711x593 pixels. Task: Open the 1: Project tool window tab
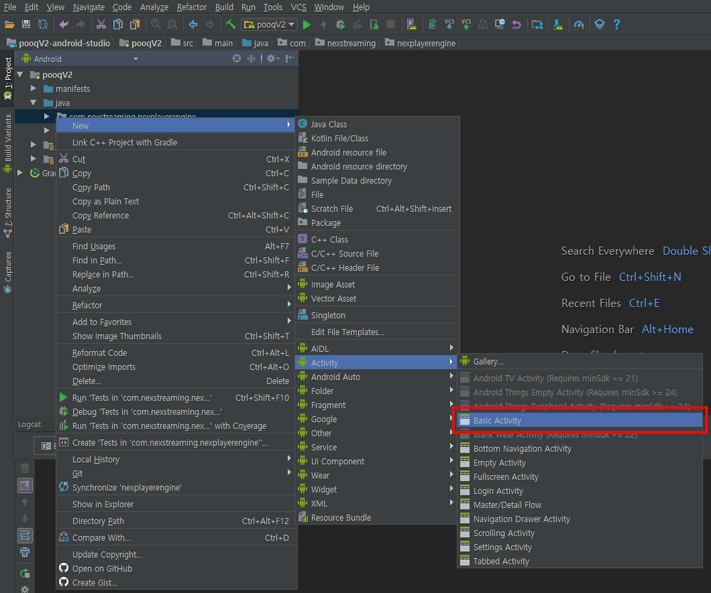[8, 73]
